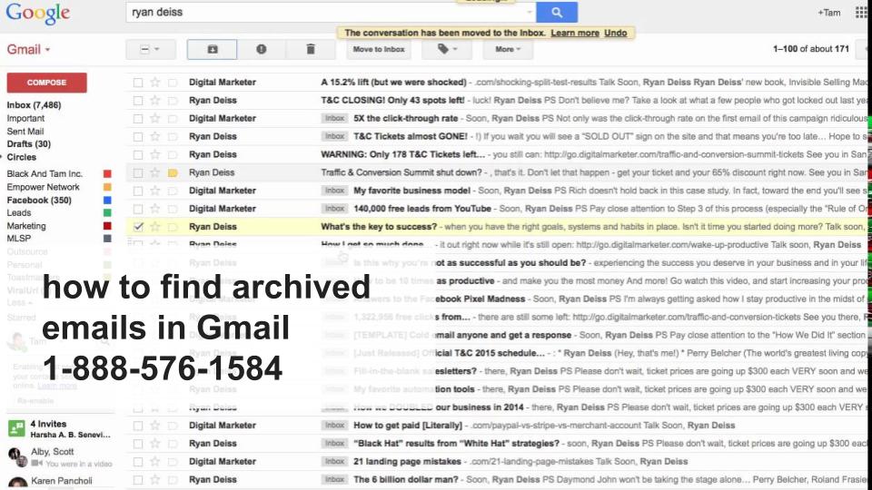Star the 'Black Hat results' email
872x490 pixels.
click(155, 444)
